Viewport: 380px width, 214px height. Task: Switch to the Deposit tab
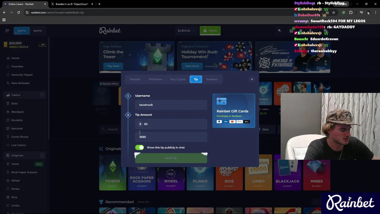[x=135, y=79]
